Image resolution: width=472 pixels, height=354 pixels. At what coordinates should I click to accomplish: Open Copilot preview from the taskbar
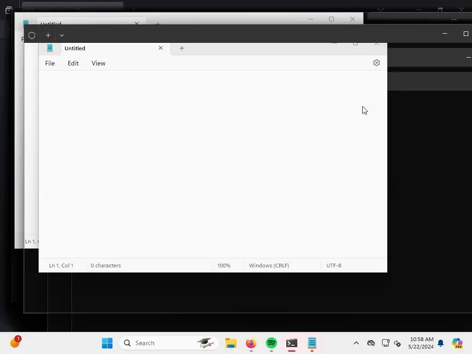point(457,343)
